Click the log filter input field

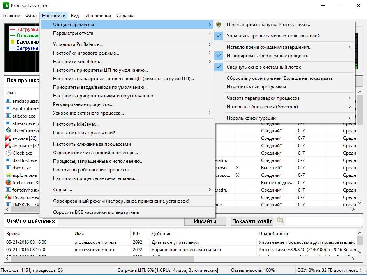(x=325, y=221)
